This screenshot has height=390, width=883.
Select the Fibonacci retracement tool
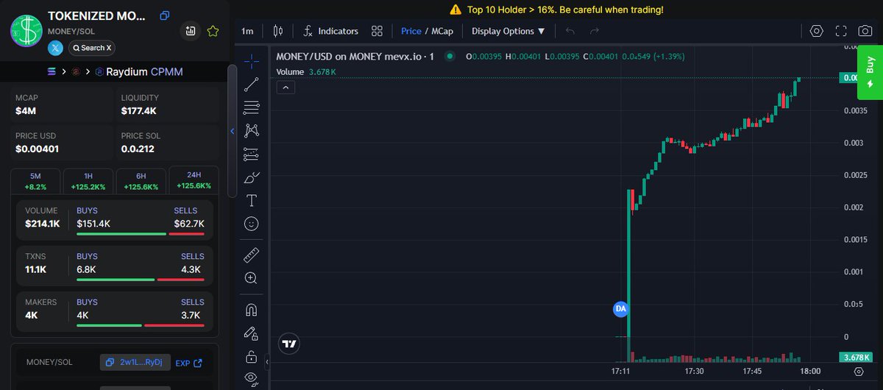(252, 107)
